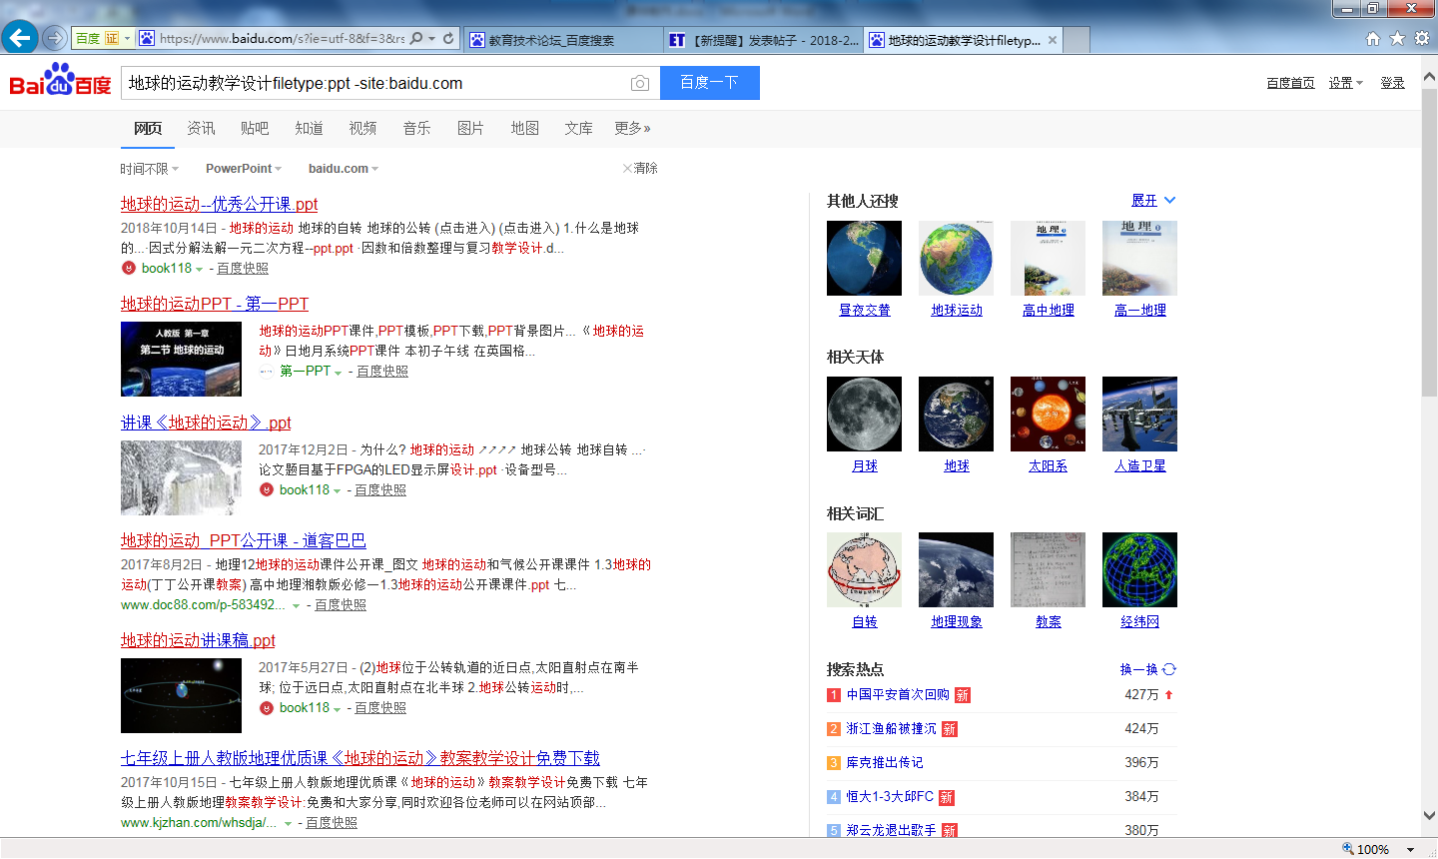Click the browser home icon
Screen dimensions: 1438x859
click(1373, 39)
